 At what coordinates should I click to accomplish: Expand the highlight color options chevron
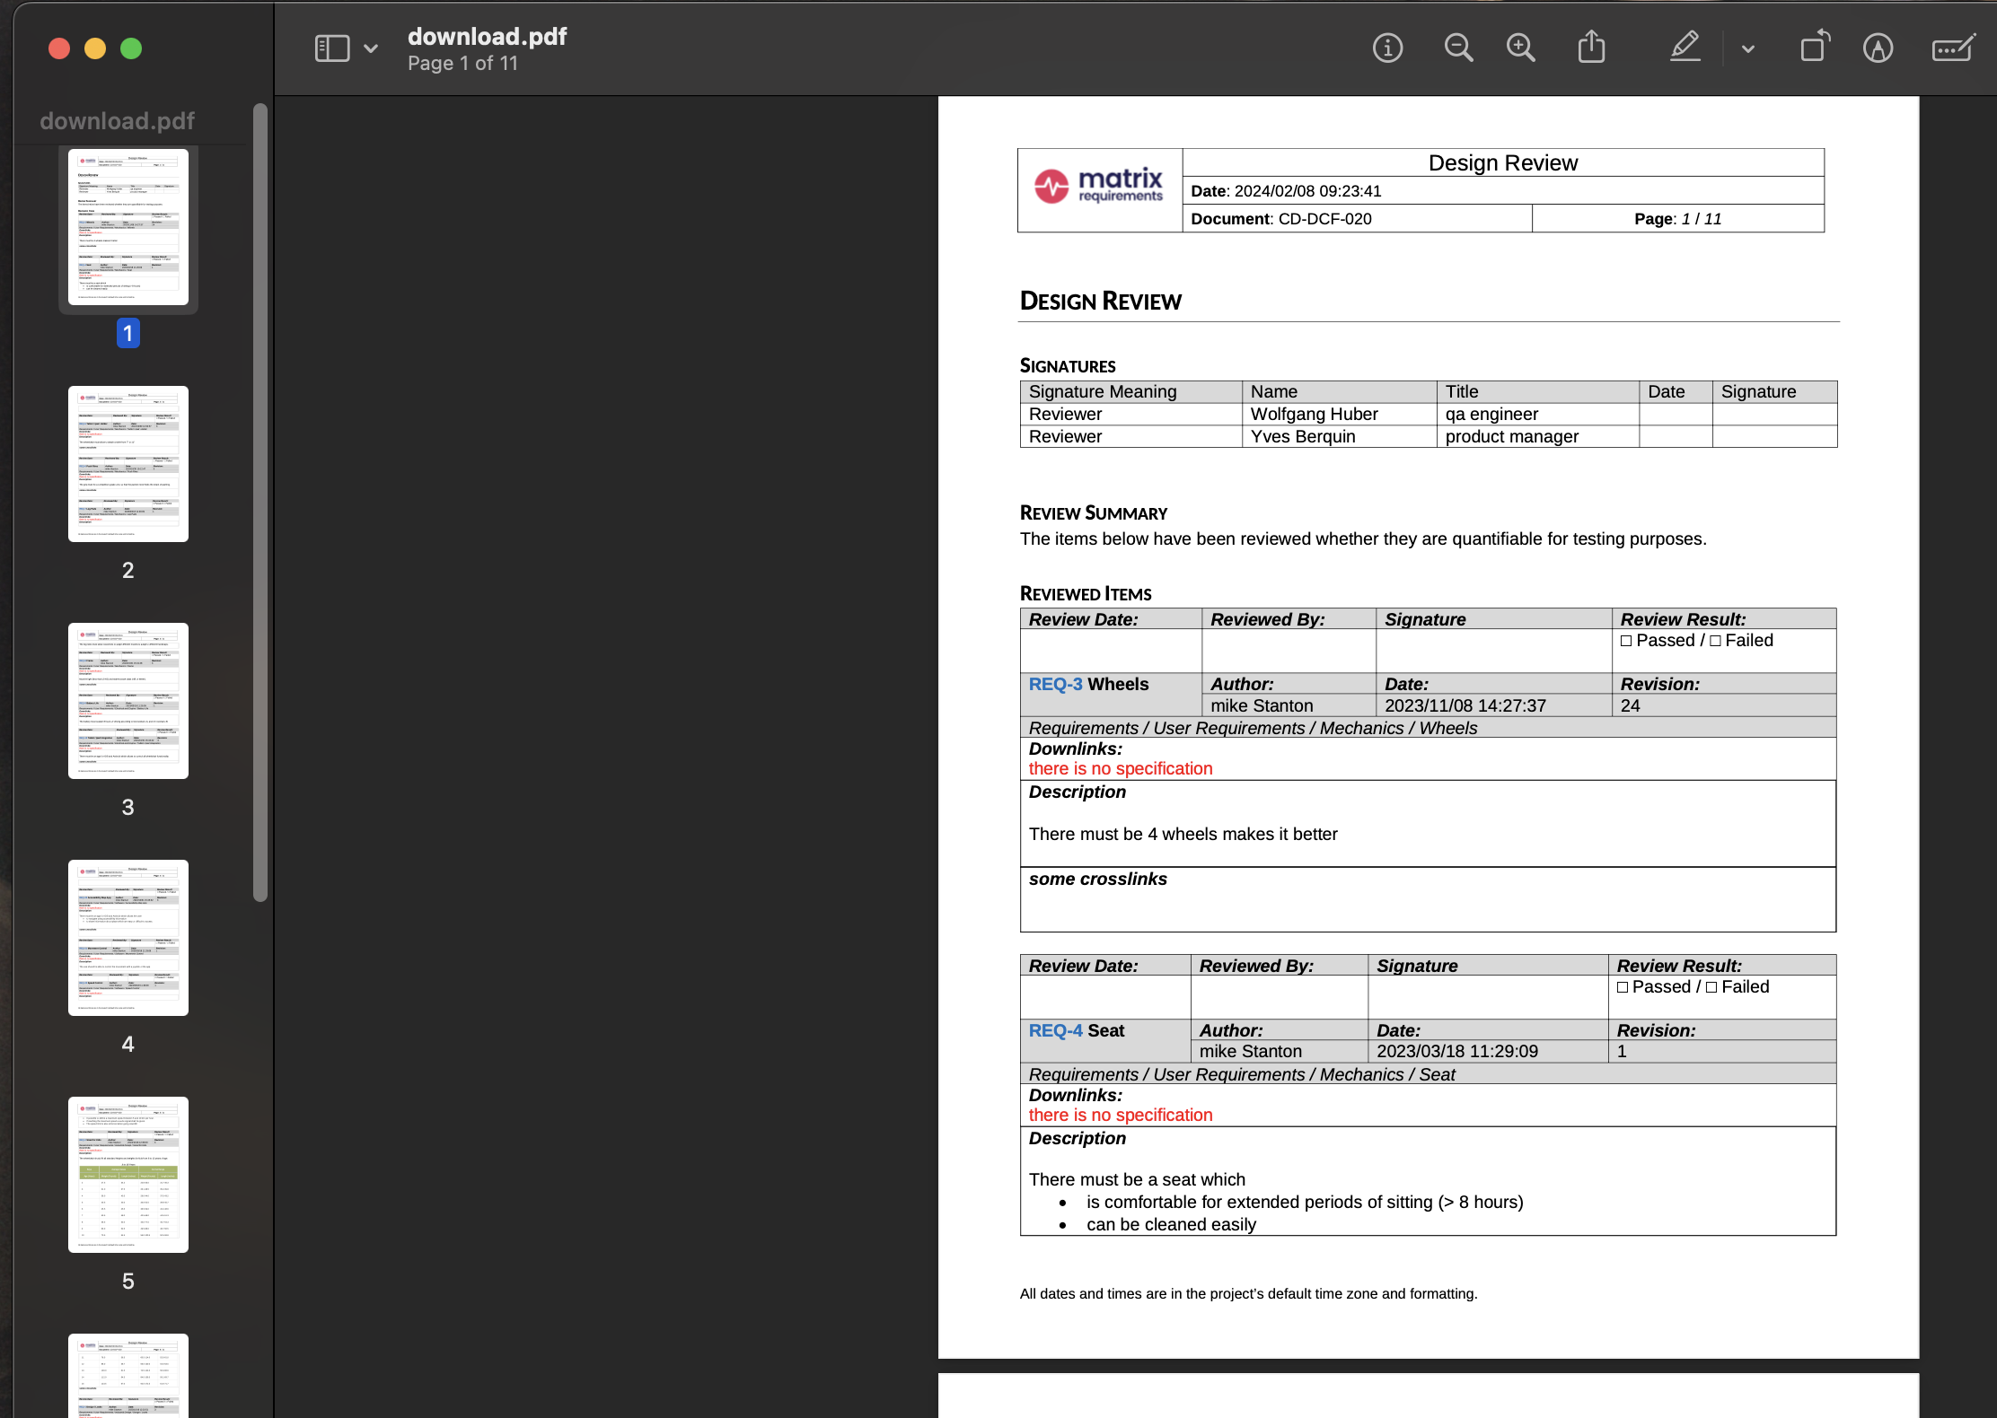pos(1747,49)
